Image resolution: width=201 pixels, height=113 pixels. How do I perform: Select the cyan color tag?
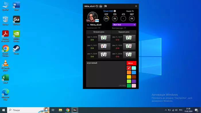(x=134, y=68)
